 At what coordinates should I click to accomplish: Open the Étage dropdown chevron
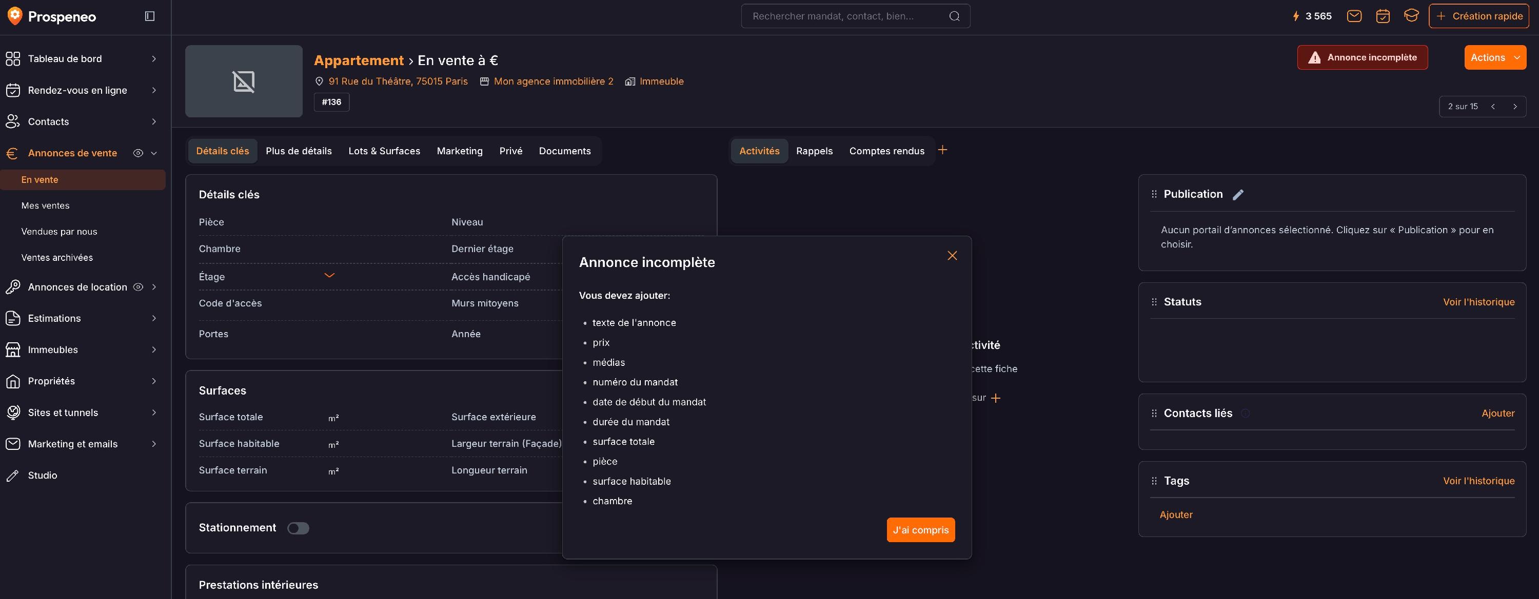coord(329,275)
